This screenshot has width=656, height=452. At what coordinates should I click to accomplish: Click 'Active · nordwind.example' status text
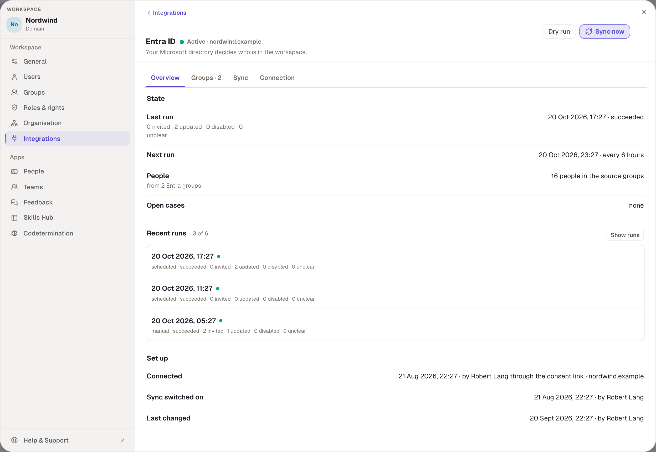click(x=224, y=42)
